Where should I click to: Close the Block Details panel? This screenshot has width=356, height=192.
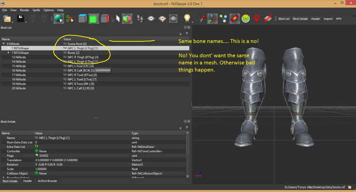(188, 121)
